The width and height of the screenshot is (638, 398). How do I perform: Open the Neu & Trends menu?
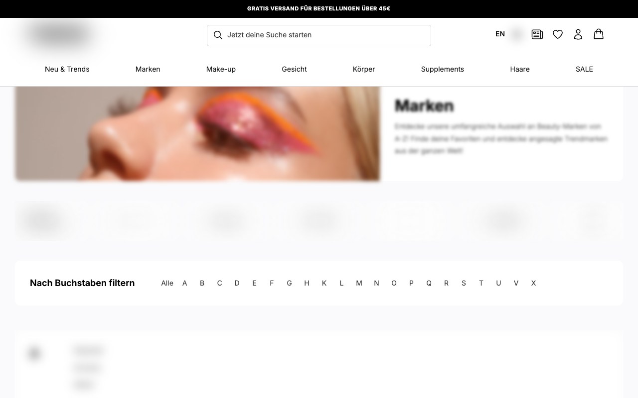(x=67, y=69)
